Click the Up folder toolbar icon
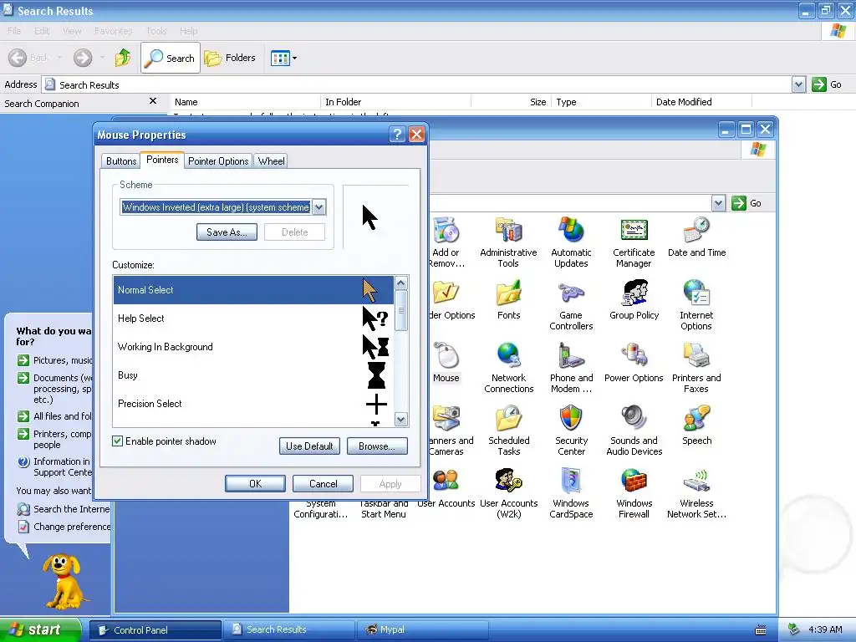Viewport: 856px width, 642px height. (x=123, y=58)
